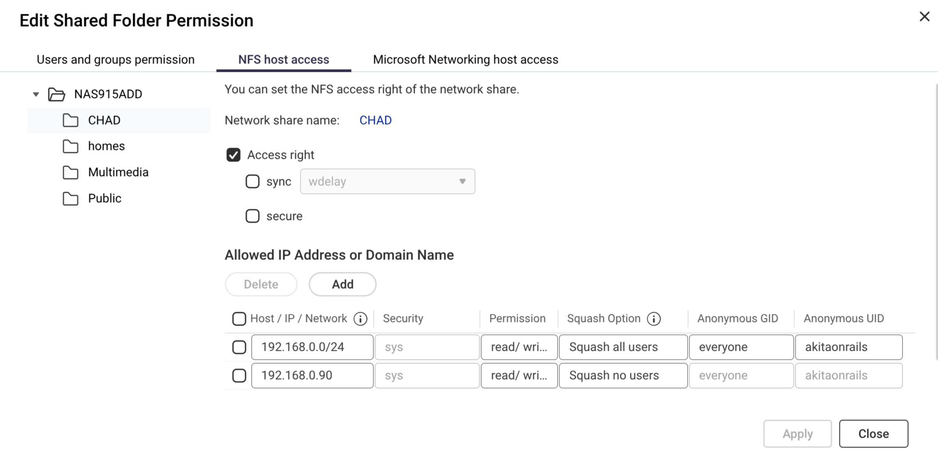
Task: Click the Add button
Action: (x=343, y=284)
